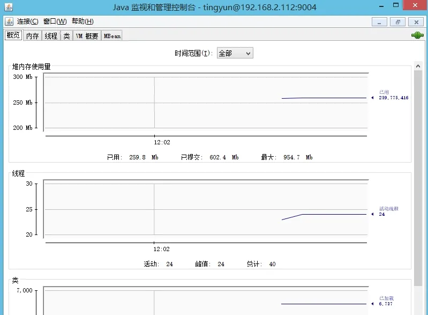The image size is (428, 315).
Task: Open the 帮助(H) menu
Action: [x=82, y=21]
